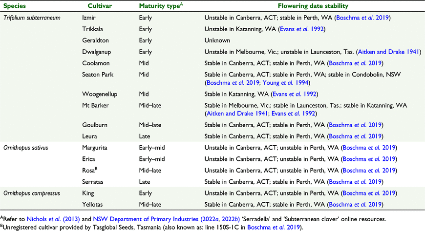Open the Young et al. 1994 citation link

pos(285,83)
